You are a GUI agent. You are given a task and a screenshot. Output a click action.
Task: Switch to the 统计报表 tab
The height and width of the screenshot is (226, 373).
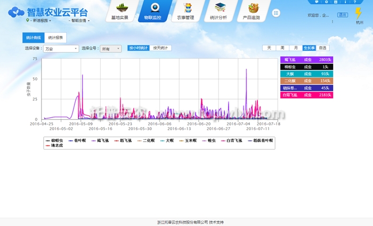tap(55, 38)
